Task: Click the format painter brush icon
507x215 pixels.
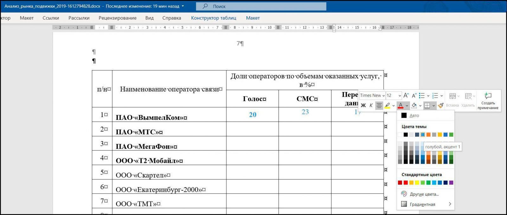Action: tap(440, 106)
